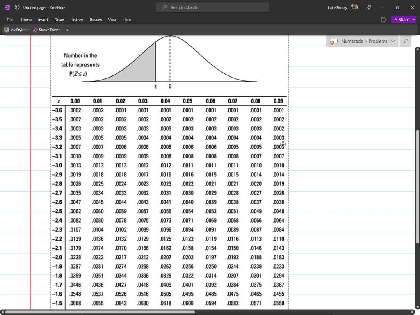420x315 pixels.
Task: Click Luke Finney's profile avatar
Action: coord(354,7)
